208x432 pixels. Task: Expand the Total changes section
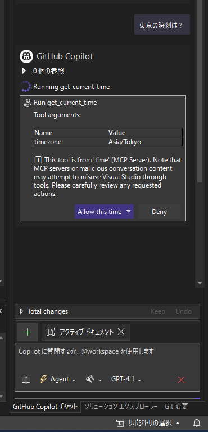click(22, 311)
